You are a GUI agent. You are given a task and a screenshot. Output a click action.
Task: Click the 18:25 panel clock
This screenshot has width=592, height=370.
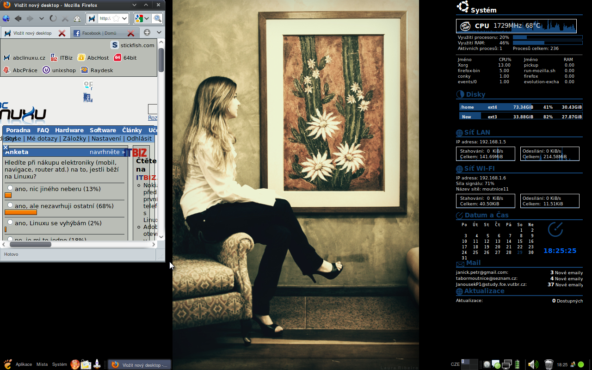tap(562, 364)
